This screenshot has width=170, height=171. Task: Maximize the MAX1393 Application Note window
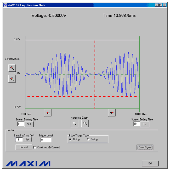[x=160, y=5]
